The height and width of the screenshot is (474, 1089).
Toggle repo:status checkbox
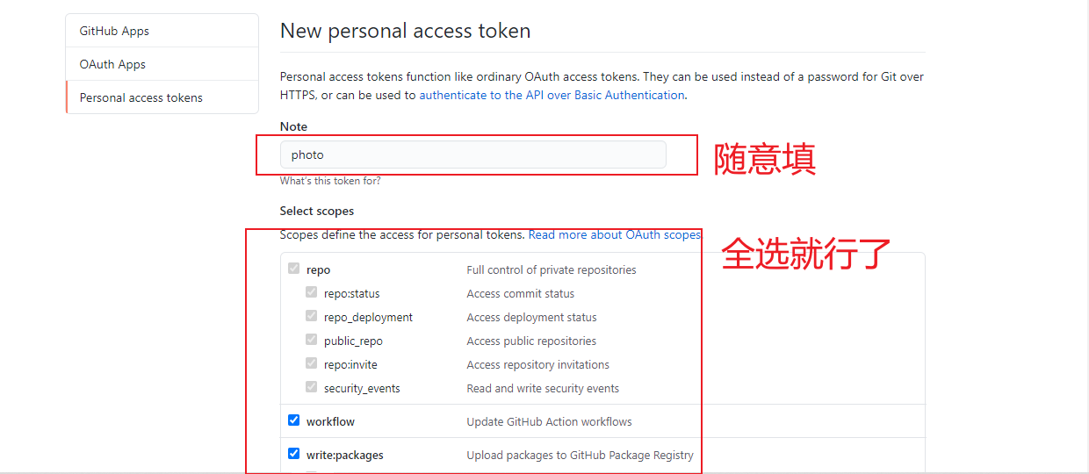tap(312, 292)
